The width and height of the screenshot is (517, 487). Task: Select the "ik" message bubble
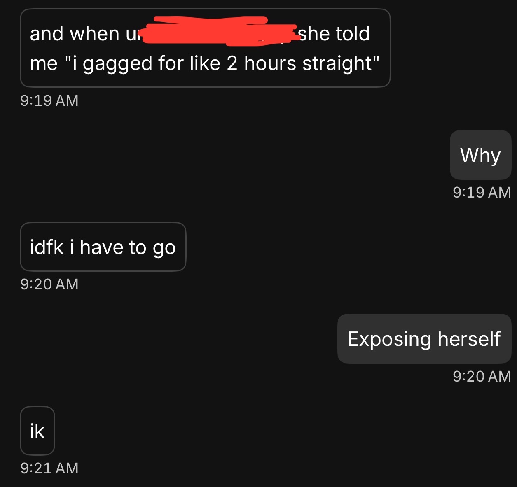pos(37,431)
